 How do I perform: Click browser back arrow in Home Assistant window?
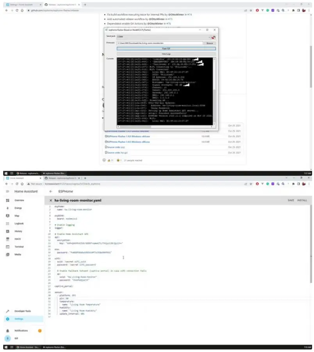click(7, 184)
